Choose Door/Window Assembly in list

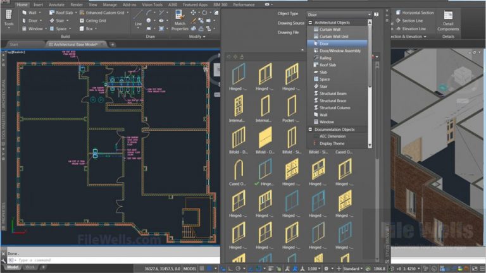(337, 51)
